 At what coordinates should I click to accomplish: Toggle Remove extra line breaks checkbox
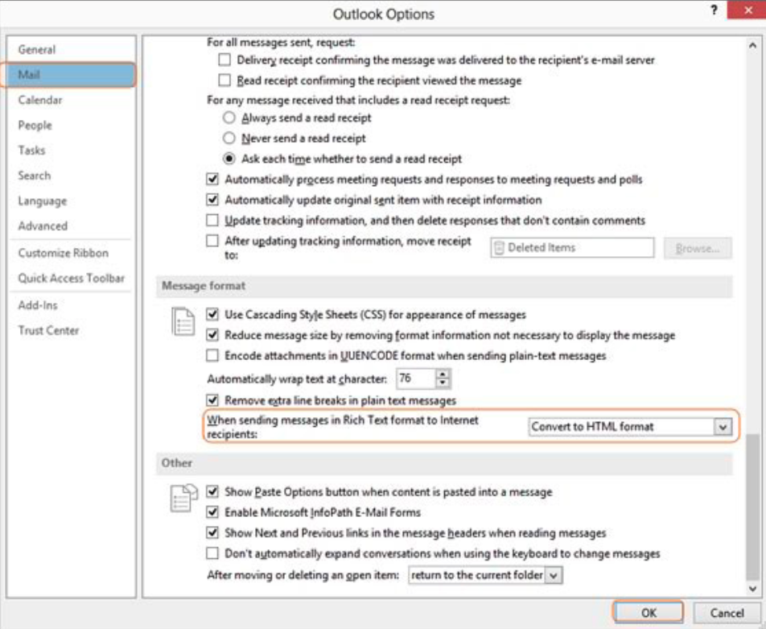coord(213,400)
